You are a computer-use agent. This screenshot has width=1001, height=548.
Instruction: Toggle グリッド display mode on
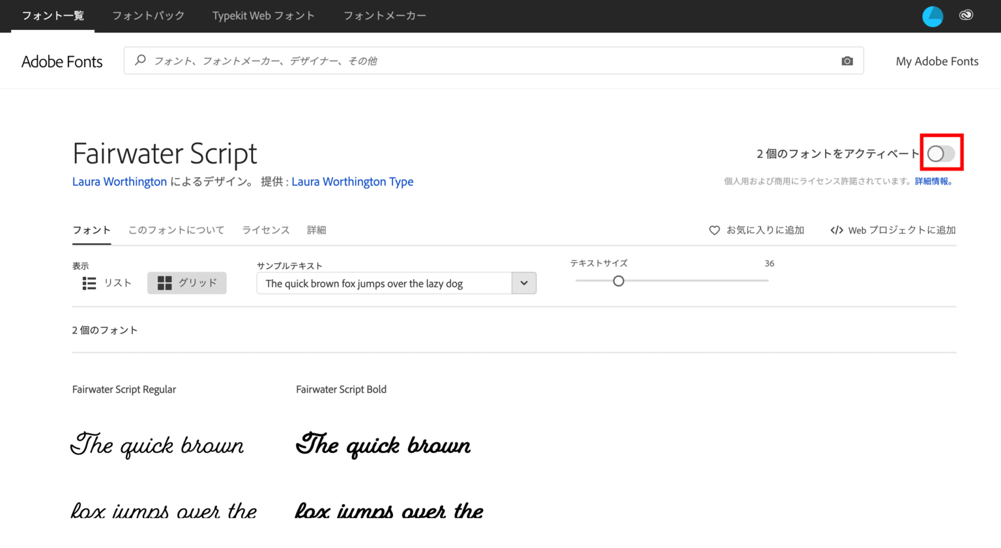click(187, 283)
